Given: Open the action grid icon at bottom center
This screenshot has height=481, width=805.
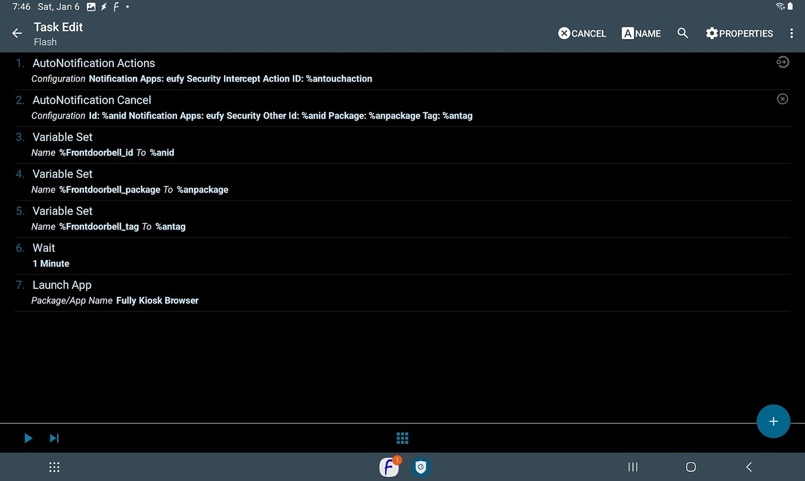Looking at the screenshot, I should pos(402,438).
